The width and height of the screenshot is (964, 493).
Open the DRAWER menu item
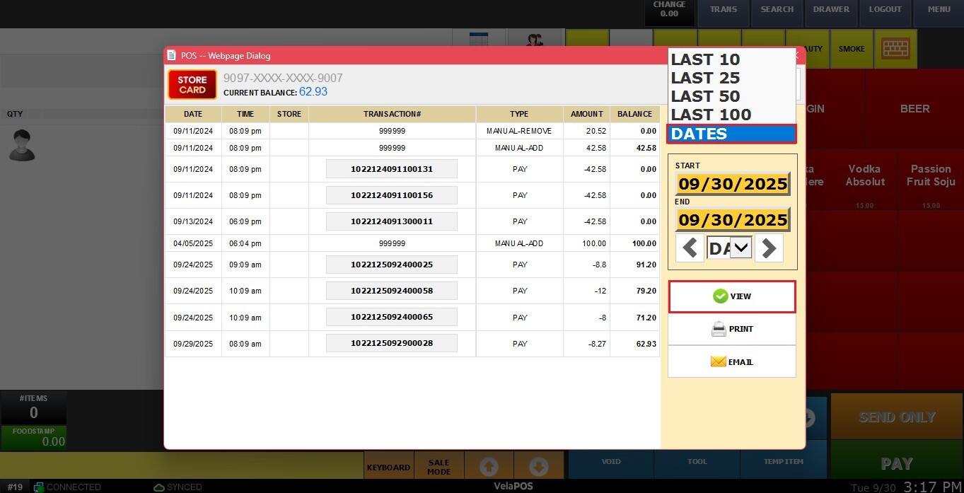point(831,10)
